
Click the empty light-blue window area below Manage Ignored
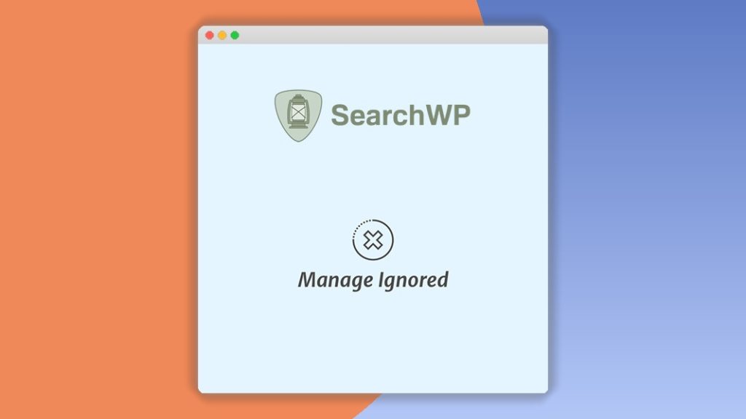[x=373, y=342]
